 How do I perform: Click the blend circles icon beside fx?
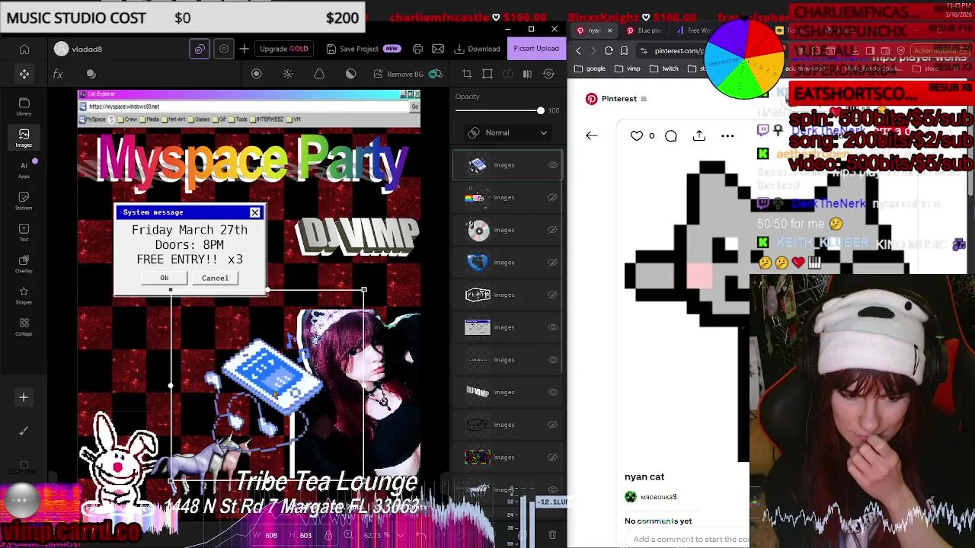pos(91,74)
